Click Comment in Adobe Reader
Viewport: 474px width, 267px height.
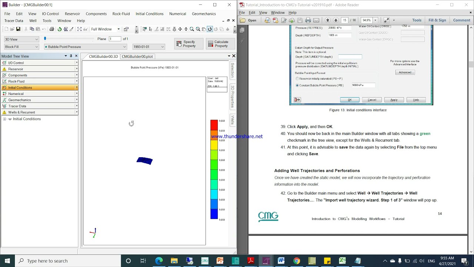pos(461,20)
